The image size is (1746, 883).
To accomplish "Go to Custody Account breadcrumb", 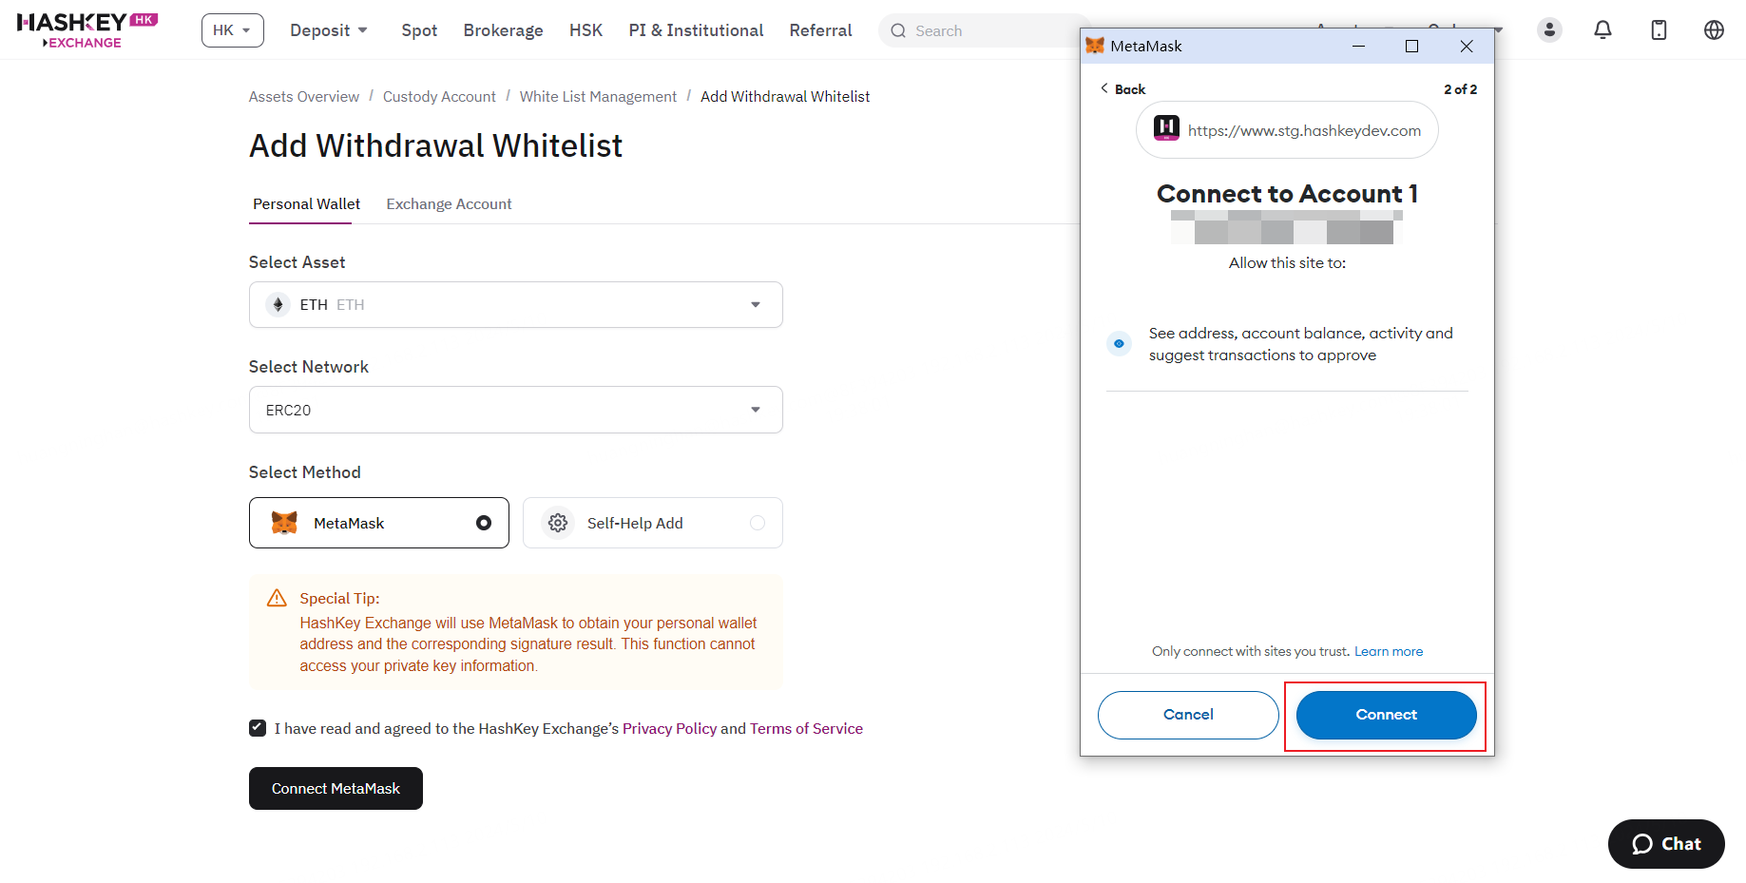I will 439,96.
